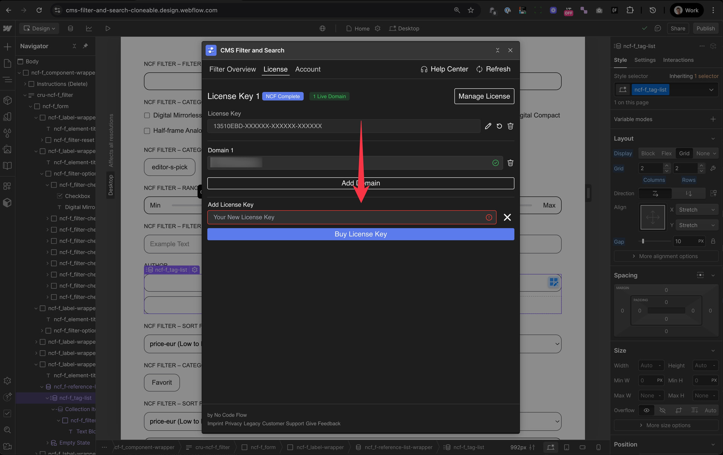Expand More size options
Viewport: 723px width, 455px height.
coord(666,426)
